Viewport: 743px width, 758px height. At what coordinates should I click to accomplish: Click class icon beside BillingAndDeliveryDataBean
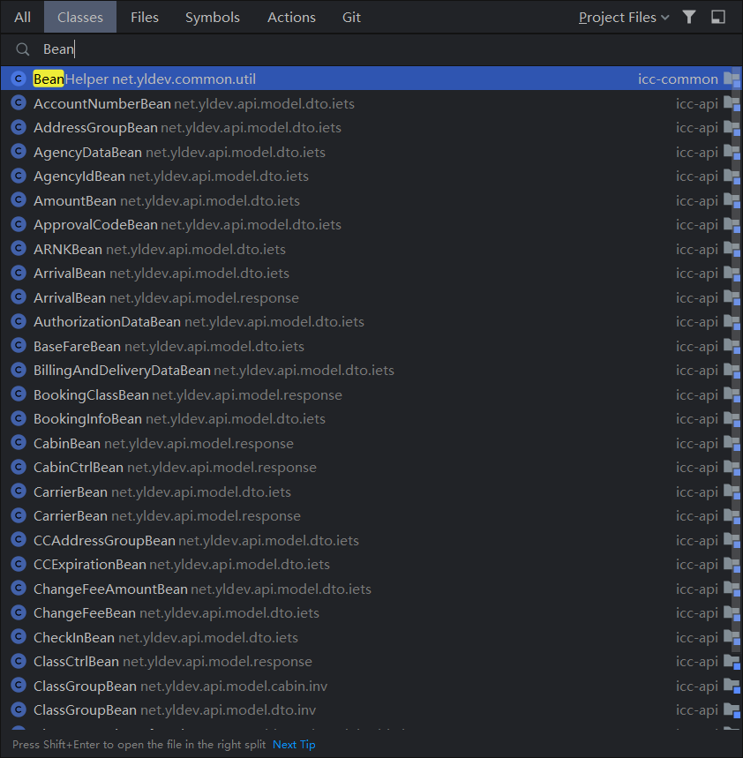[x=19, y=370]
